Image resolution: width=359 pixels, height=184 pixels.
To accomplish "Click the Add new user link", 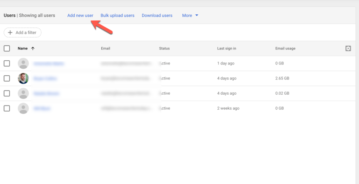I will coord(80,15).
